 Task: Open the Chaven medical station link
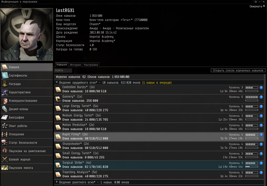95,24
